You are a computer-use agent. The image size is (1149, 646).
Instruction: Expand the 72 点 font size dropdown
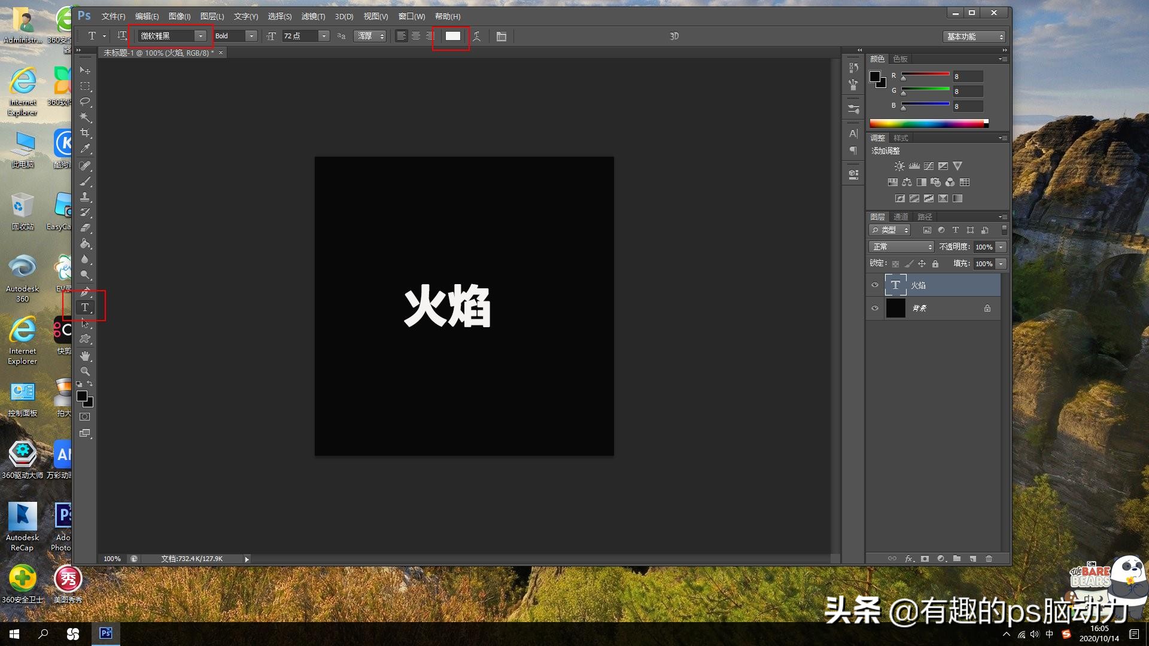pyautogui.click(x=324, y=36)
